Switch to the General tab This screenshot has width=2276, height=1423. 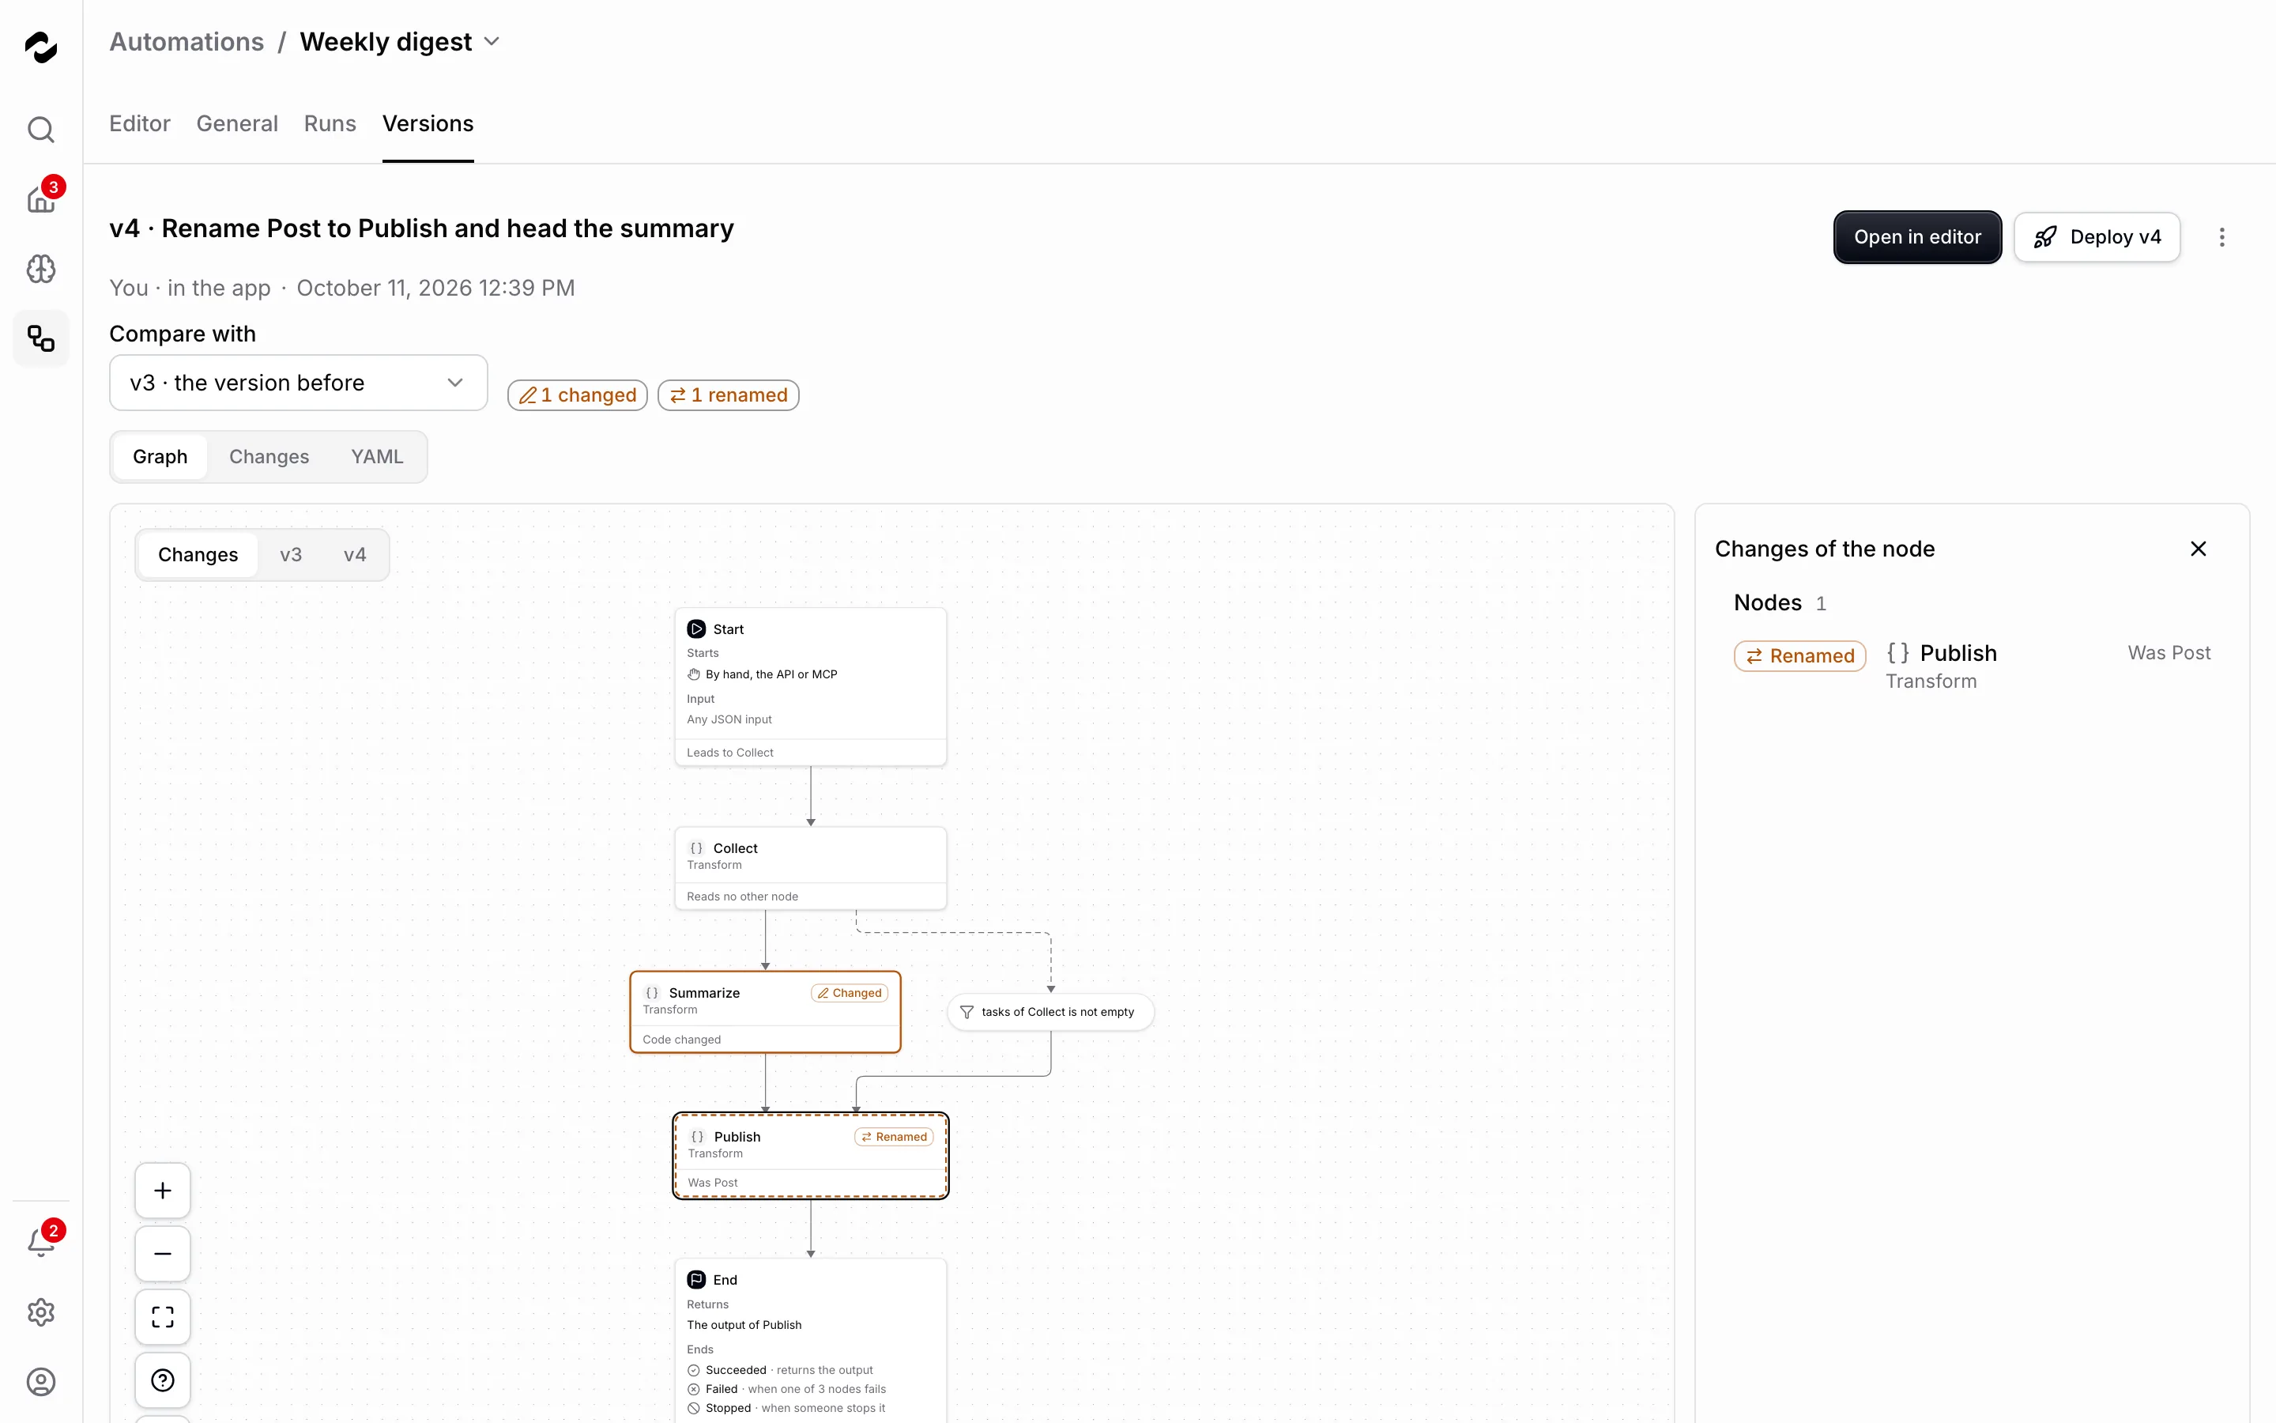tap(237, 123)
